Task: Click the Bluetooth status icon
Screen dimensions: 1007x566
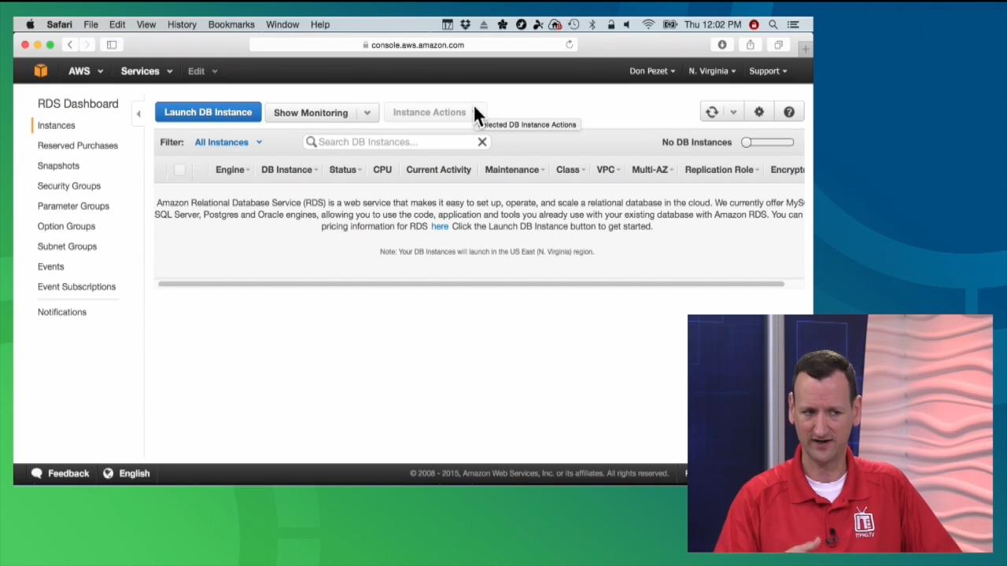Action: click(x=592, y=24)
